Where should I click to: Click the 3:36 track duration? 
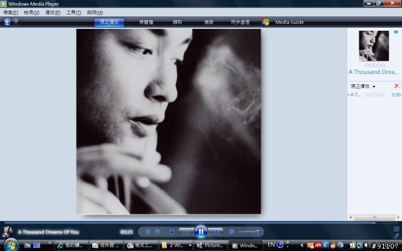(396, 95)
